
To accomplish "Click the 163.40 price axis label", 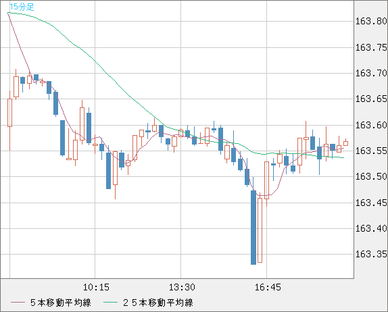I will 371,228.
